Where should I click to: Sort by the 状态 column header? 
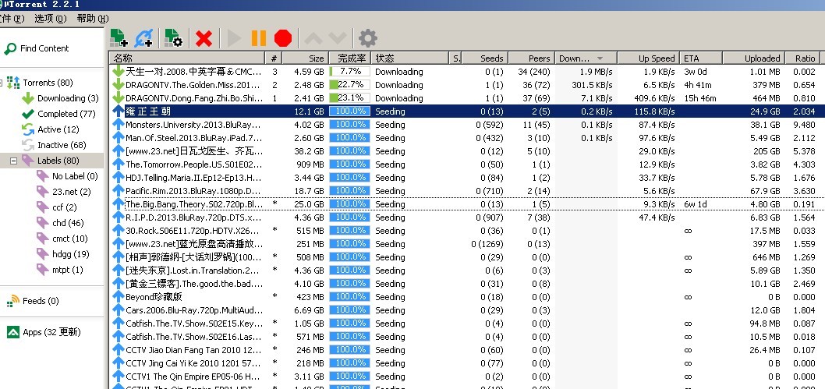410,58
